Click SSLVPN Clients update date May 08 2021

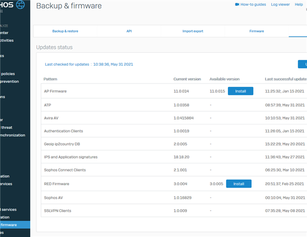294,211
